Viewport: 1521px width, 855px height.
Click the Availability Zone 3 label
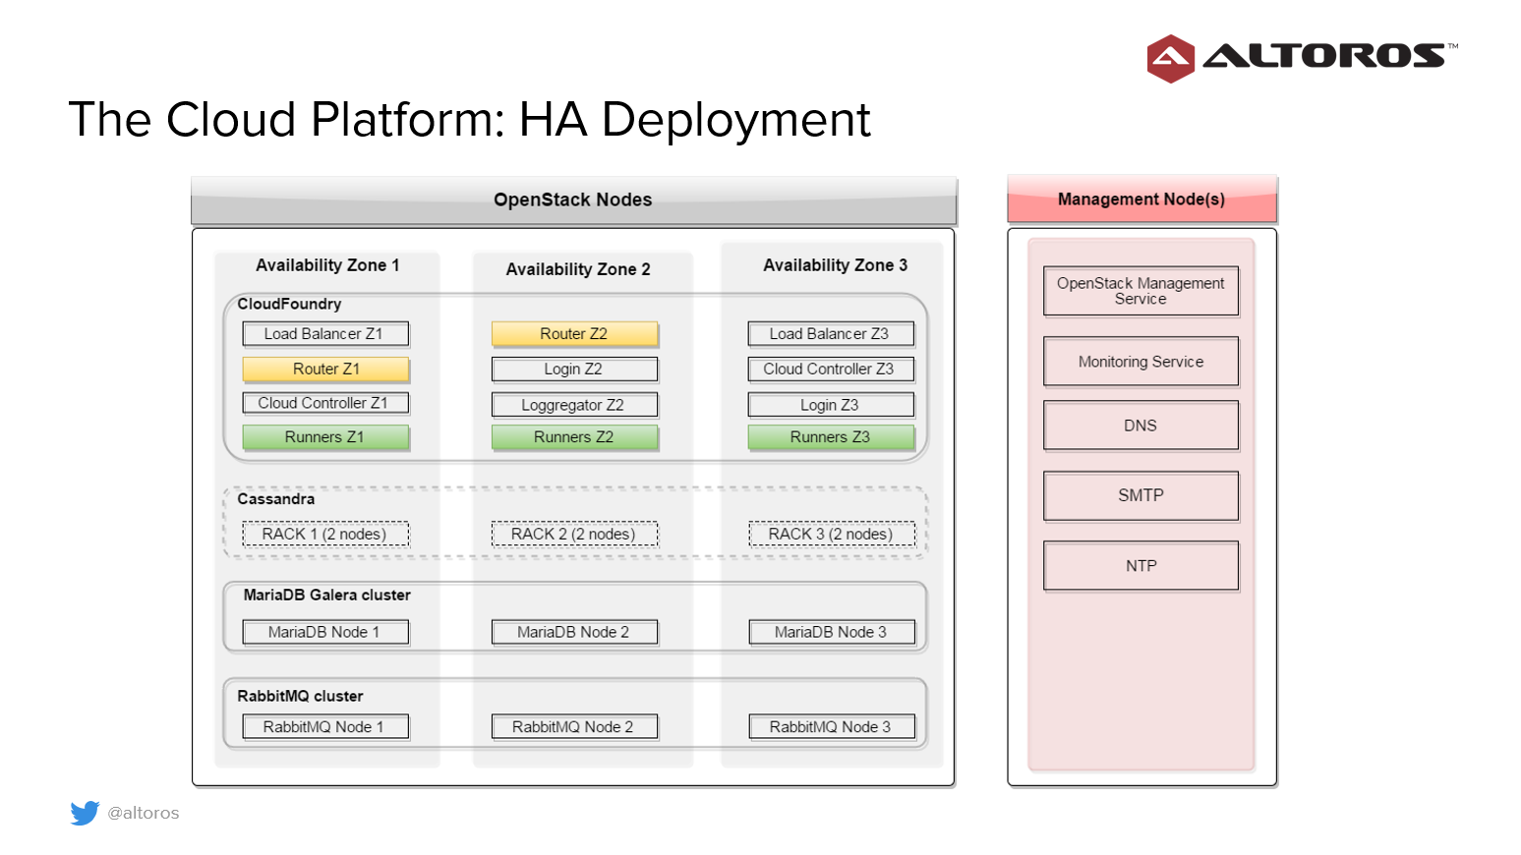coord(835,265)
